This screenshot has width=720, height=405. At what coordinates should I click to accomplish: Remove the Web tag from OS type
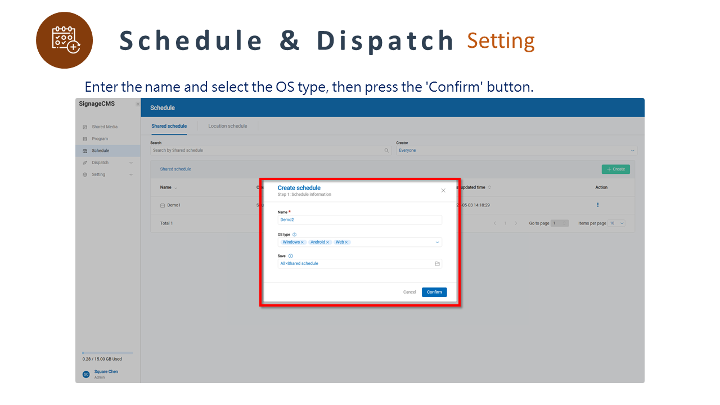(346, 242)
